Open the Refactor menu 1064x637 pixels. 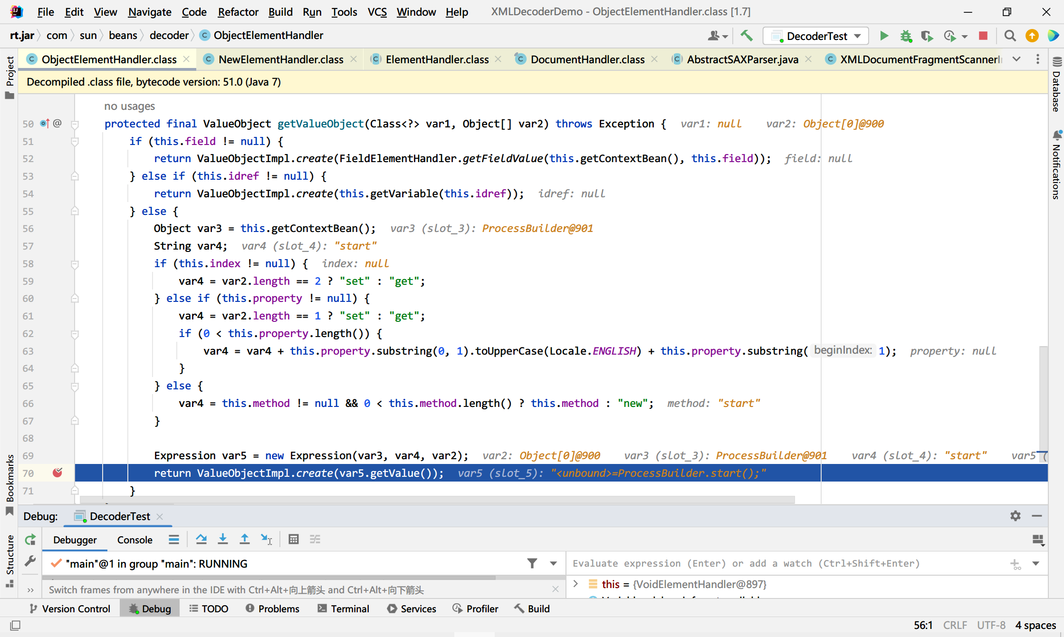click(238, 12)
